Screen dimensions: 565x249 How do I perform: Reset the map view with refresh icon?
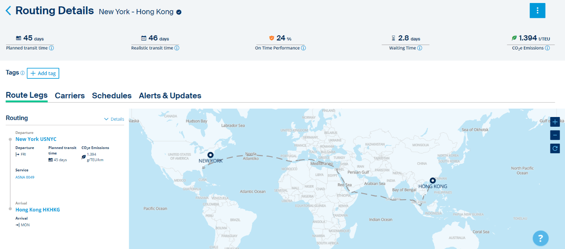click(555, 148)
